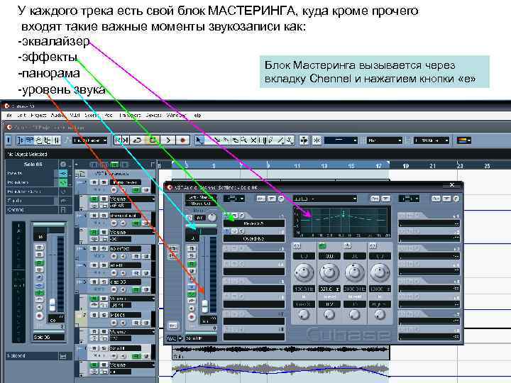
Task: Toggle Solo in Channel Settings window strip
Action: tap(192, 255)
